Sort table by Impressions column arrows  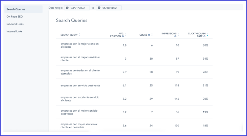pos(178,35)
